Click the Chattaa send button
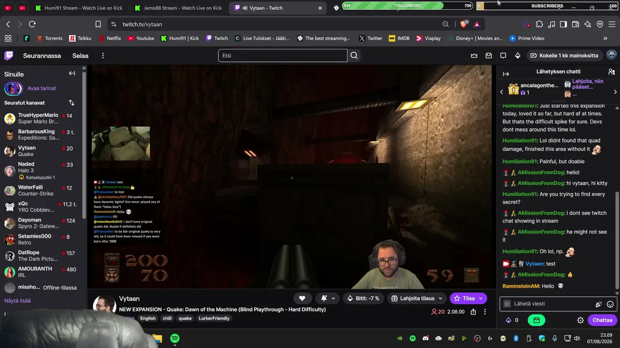This screenshot has height=348, width=620. 603,320
